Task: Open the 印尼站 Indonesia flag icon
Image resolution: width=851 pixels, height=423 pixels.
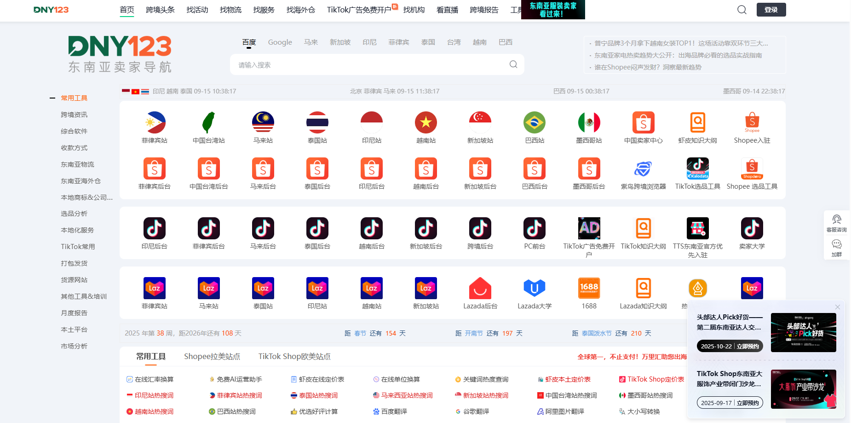Action: coord(372,122)
